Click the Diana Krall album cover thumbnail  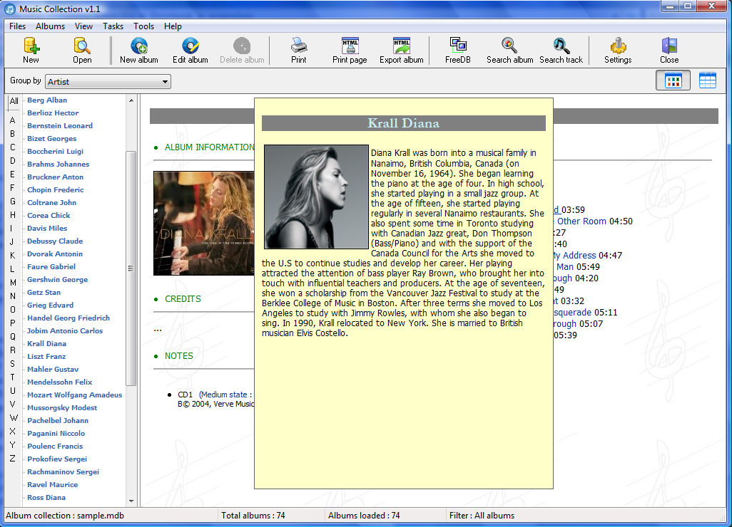204,223
